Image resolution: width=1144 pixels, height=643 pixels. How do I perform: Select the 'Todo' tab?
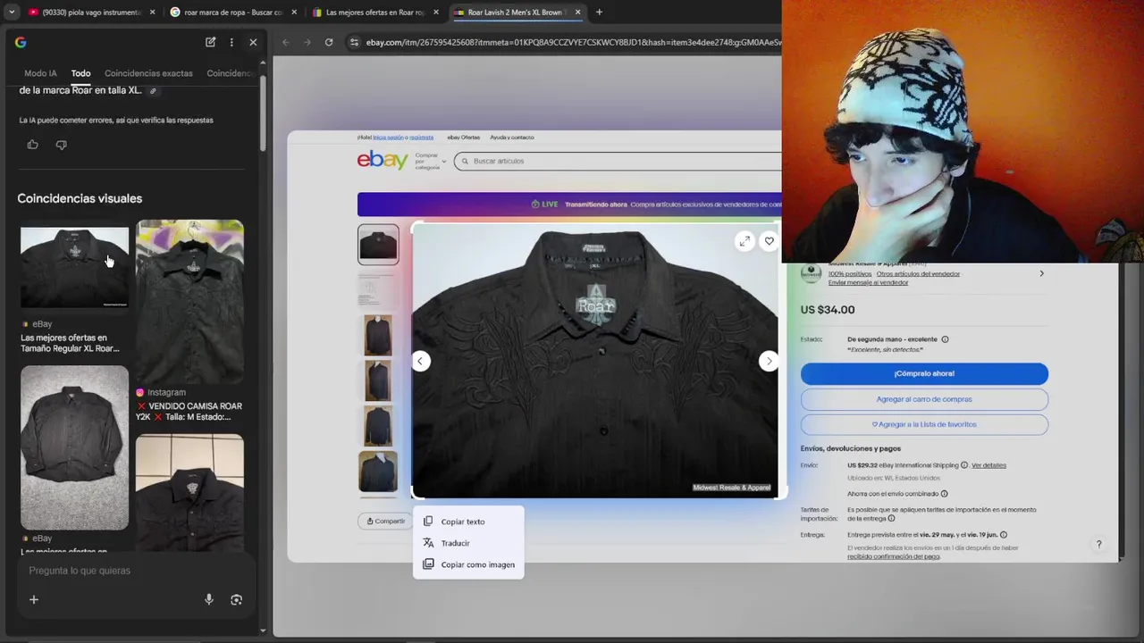click(x=80, y=73)
